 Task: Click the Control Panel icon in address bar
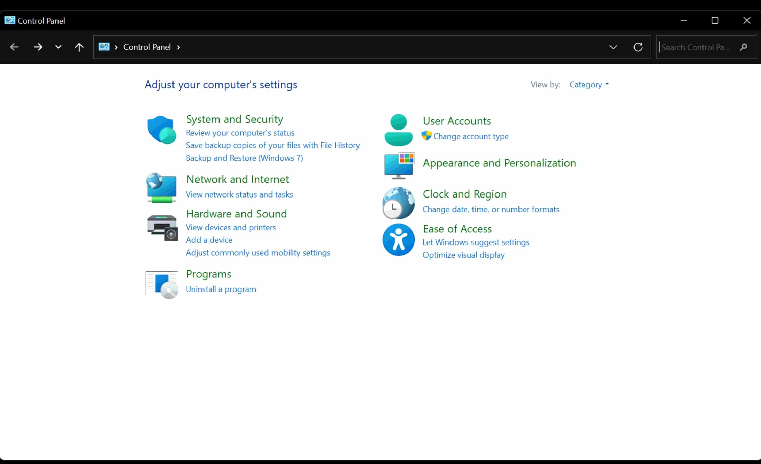click(x=104, y=47)
